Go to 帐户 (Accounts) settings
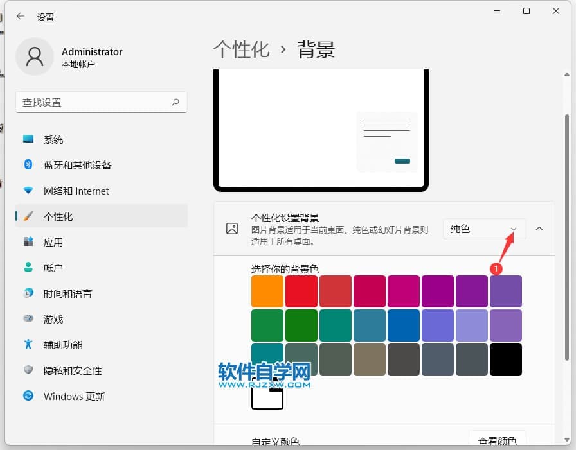The image size is (576, 450). 53,268
